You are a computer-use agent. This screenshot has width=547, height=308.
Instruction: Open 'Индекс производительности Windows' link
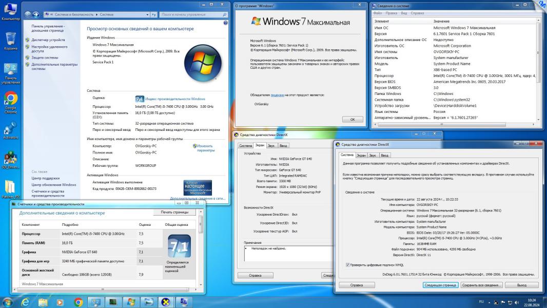[175, 99]
